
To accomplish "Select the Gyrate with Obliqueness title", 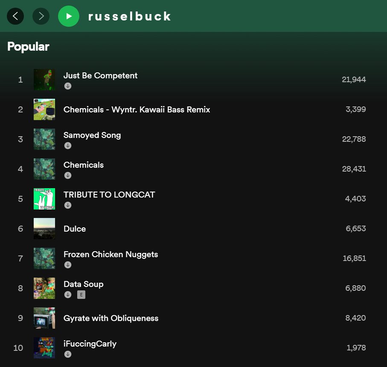I will pyautogui.click(x=111, y=318).
